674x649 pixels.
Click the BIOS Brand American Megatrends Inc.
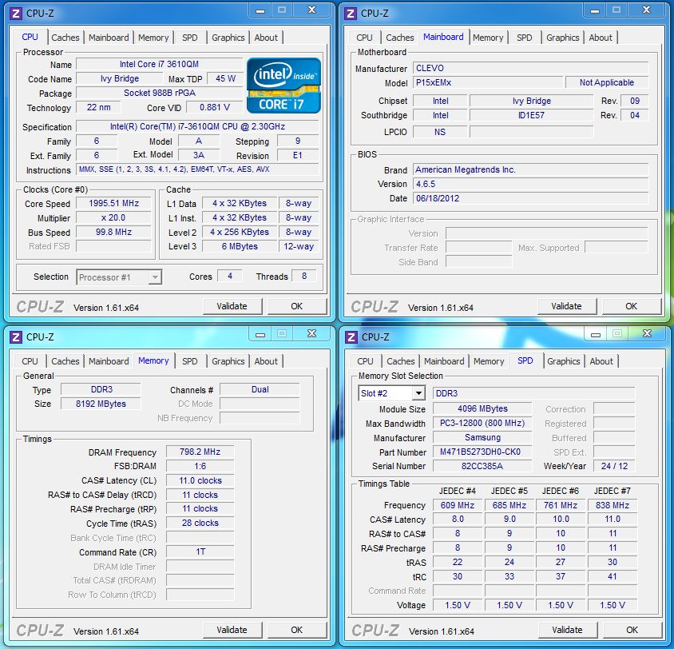[531, 169]
